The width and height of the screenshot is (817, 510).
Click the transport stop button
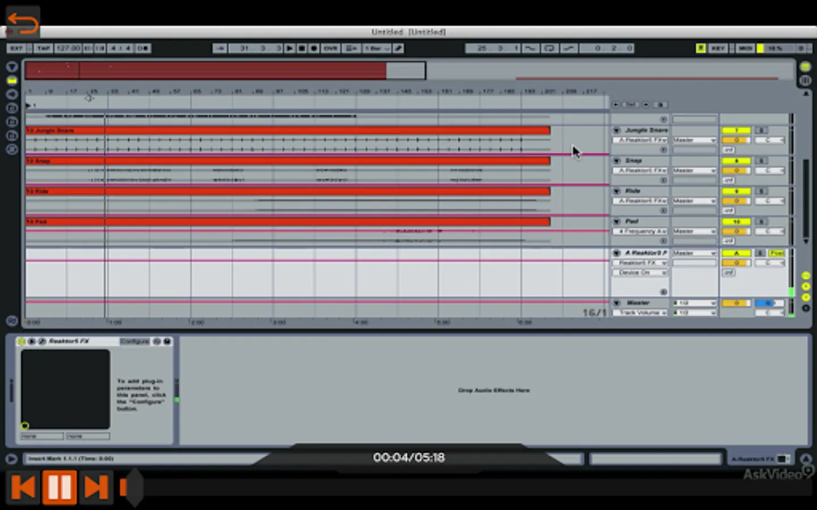(x=302, y=49)
